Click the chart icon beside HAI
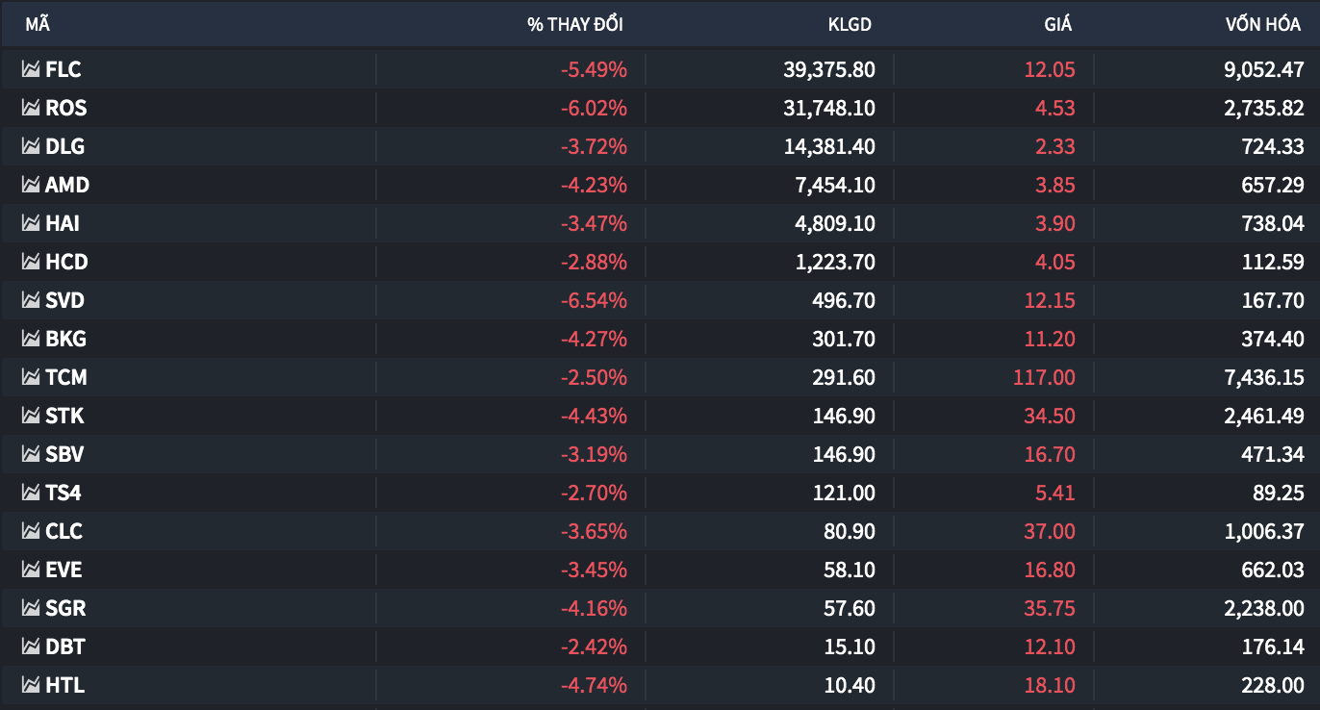 [x=31, y=223]
